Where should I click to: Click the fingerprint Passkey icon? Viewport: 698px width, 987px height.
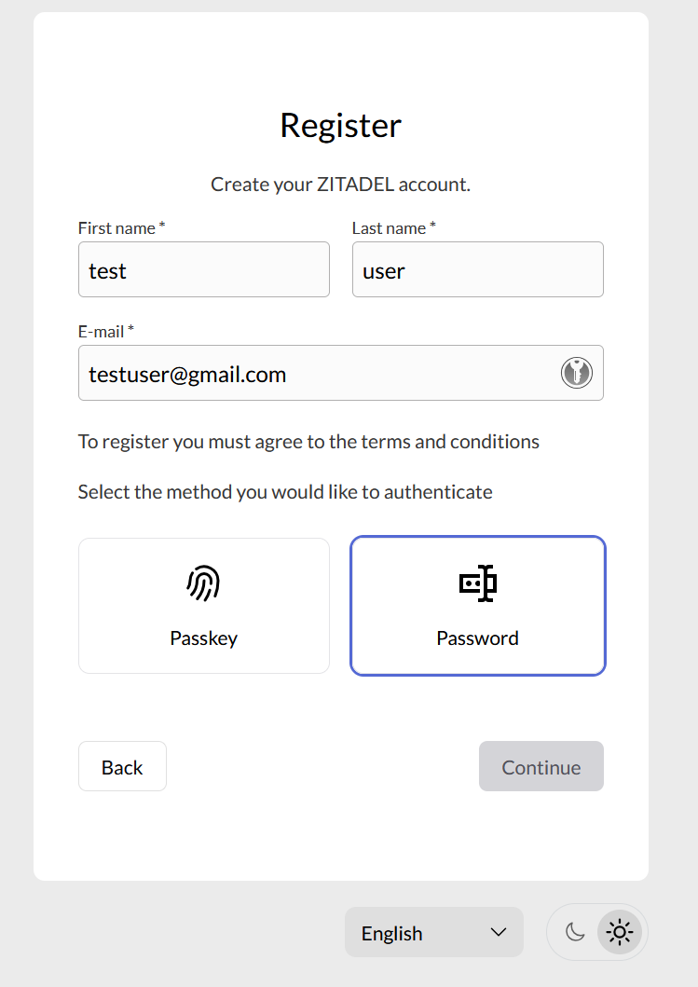tap(203, 583)
